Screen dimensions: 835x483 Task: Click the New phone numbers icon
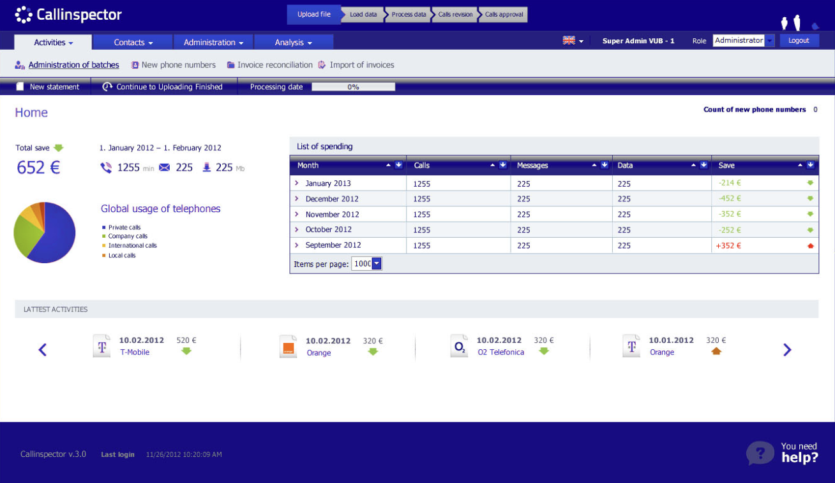coord(134,64)
